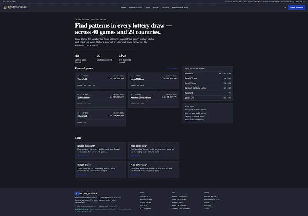Screen dimensions: 308x216
Task: Select Mega Millions row in weekday draws list
Action: (x=208, y=79)
